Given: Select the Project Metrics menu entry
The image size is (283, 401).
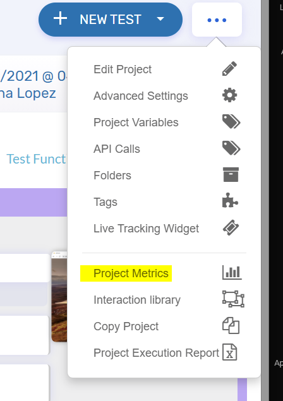Looking at the screenshot, I should (131, 273).
